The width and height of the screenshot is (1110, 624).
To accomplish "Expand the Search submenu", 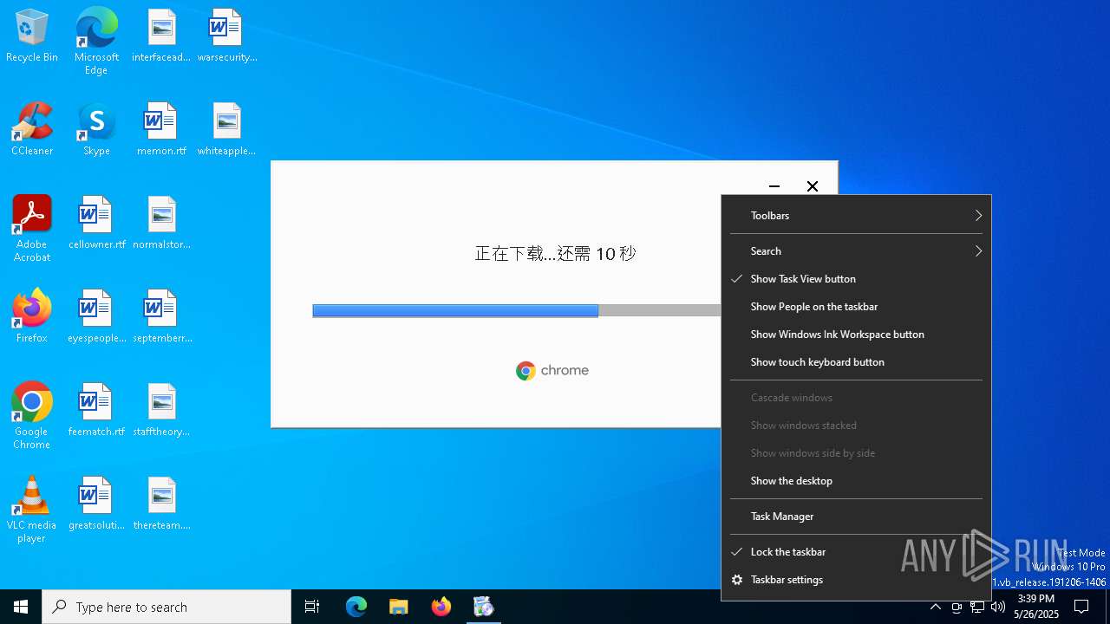I will 856,251.
